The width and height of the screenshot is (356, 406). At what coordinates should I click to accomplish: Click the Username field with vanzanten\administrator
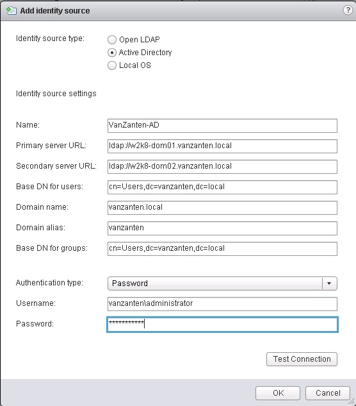click(x=222, y=303)
